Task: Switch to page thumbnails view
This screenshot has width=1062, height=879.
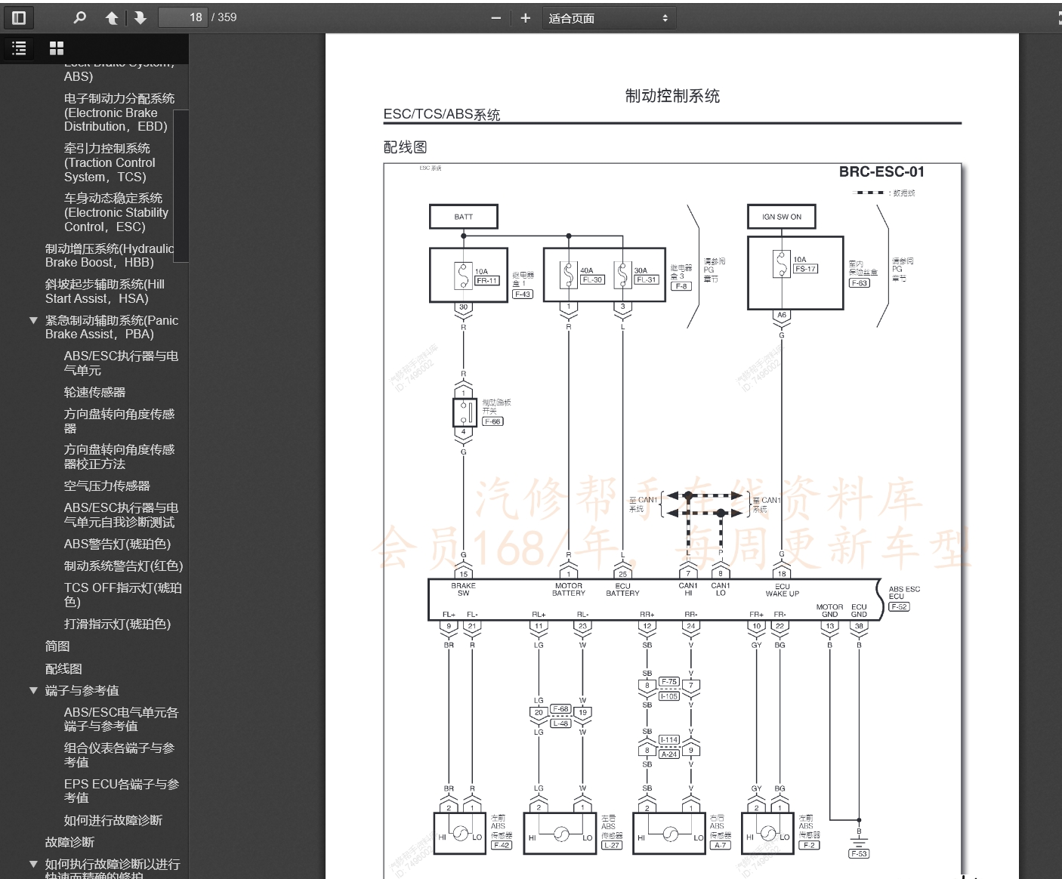Action: pos(57,48)
